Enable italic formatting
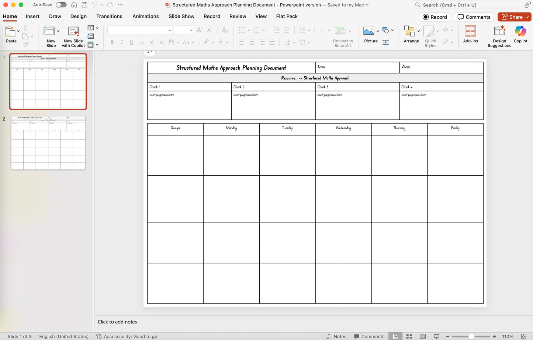This screenshot has width=533, height=340. (x=122, y=42)
